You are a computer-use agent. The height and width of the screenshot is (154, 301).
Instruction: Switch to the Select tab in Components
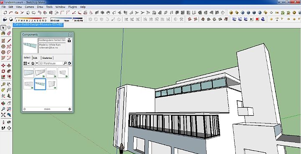tap(27, 58)
